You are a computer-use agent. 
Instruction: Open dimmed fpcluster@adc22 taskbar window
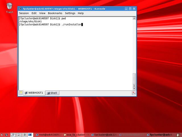click(x=132, y=135)
